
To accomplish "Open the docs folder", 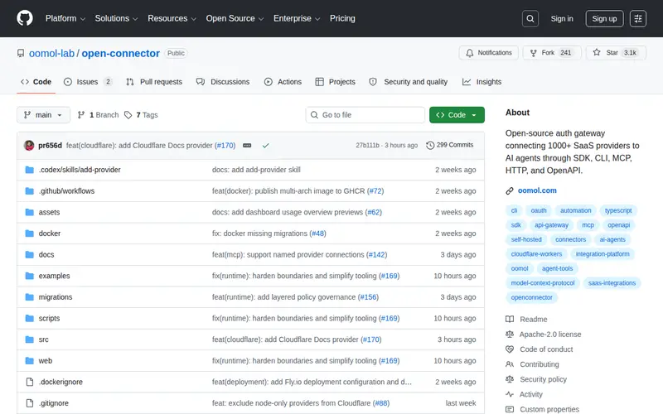I will [x=46, y=255].
